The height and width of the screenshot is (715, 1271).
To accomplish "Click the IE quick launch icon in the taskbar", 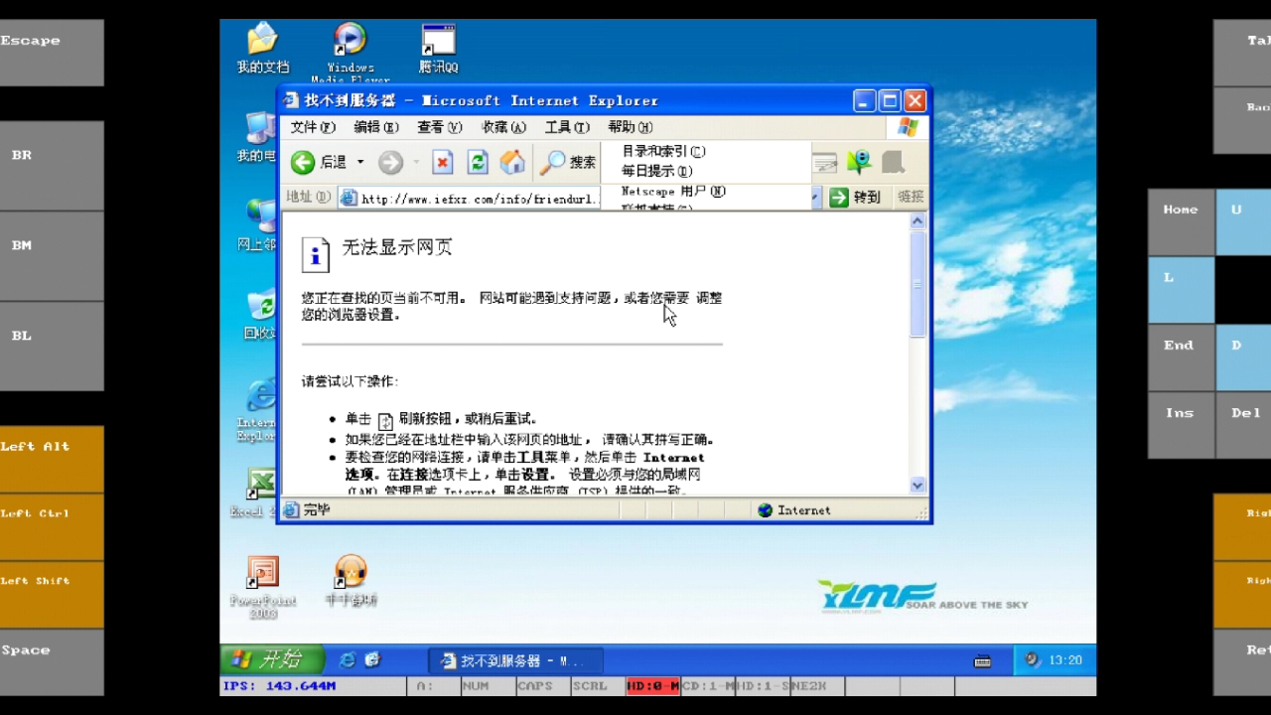I will tap(348, 660).
